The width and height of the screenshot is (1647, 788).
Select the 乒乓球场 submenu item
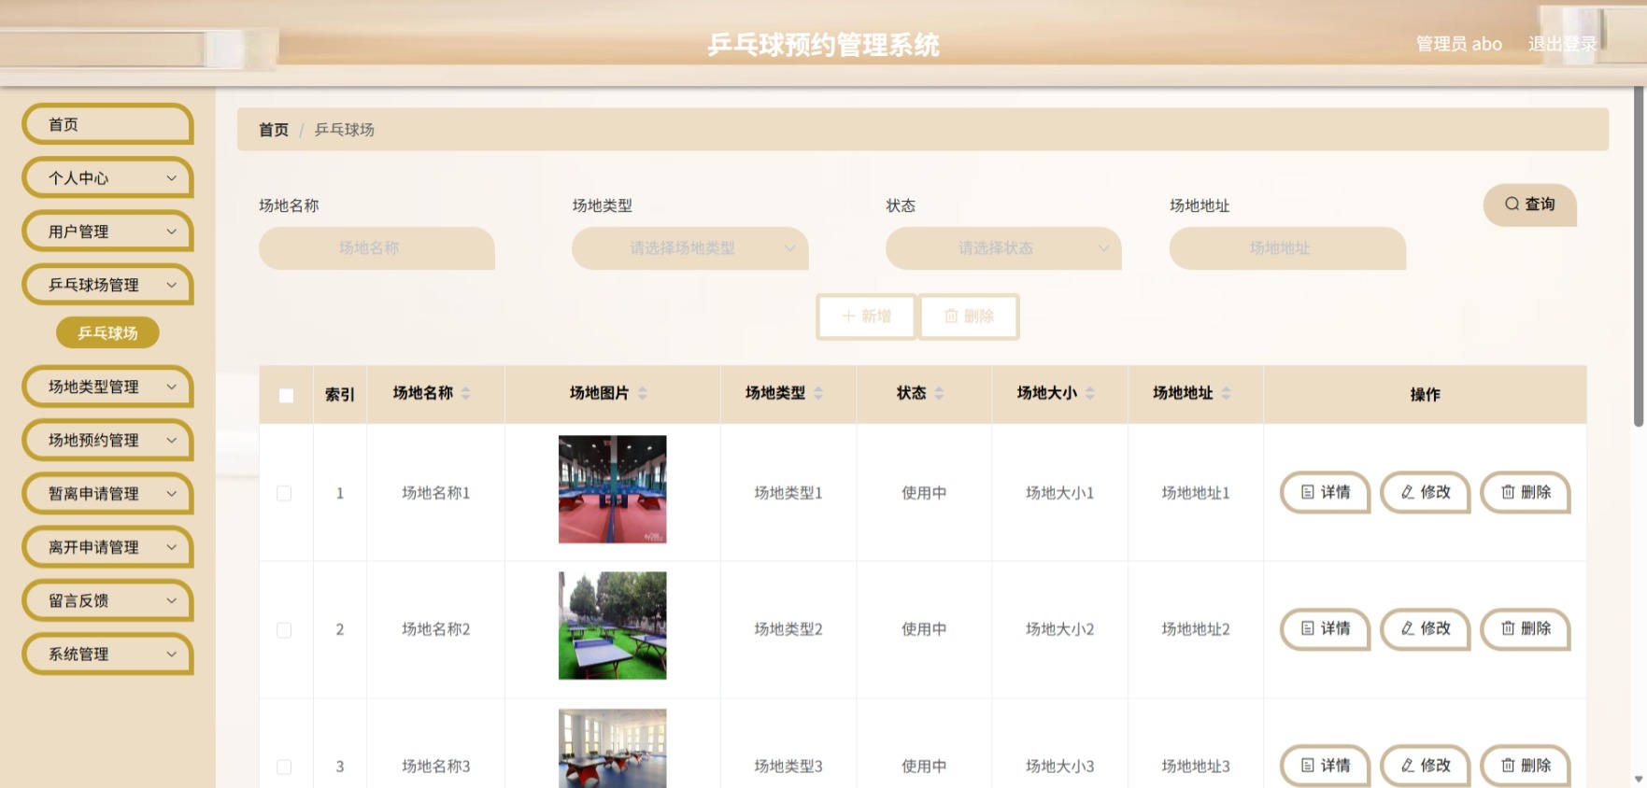click(107, 332)
